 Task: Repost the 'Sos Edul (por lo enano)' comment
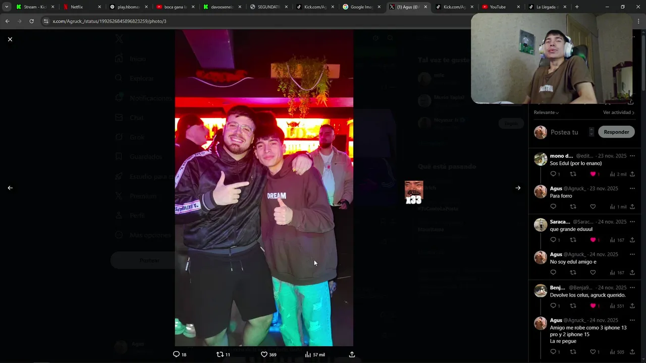(x=573, y=174)
